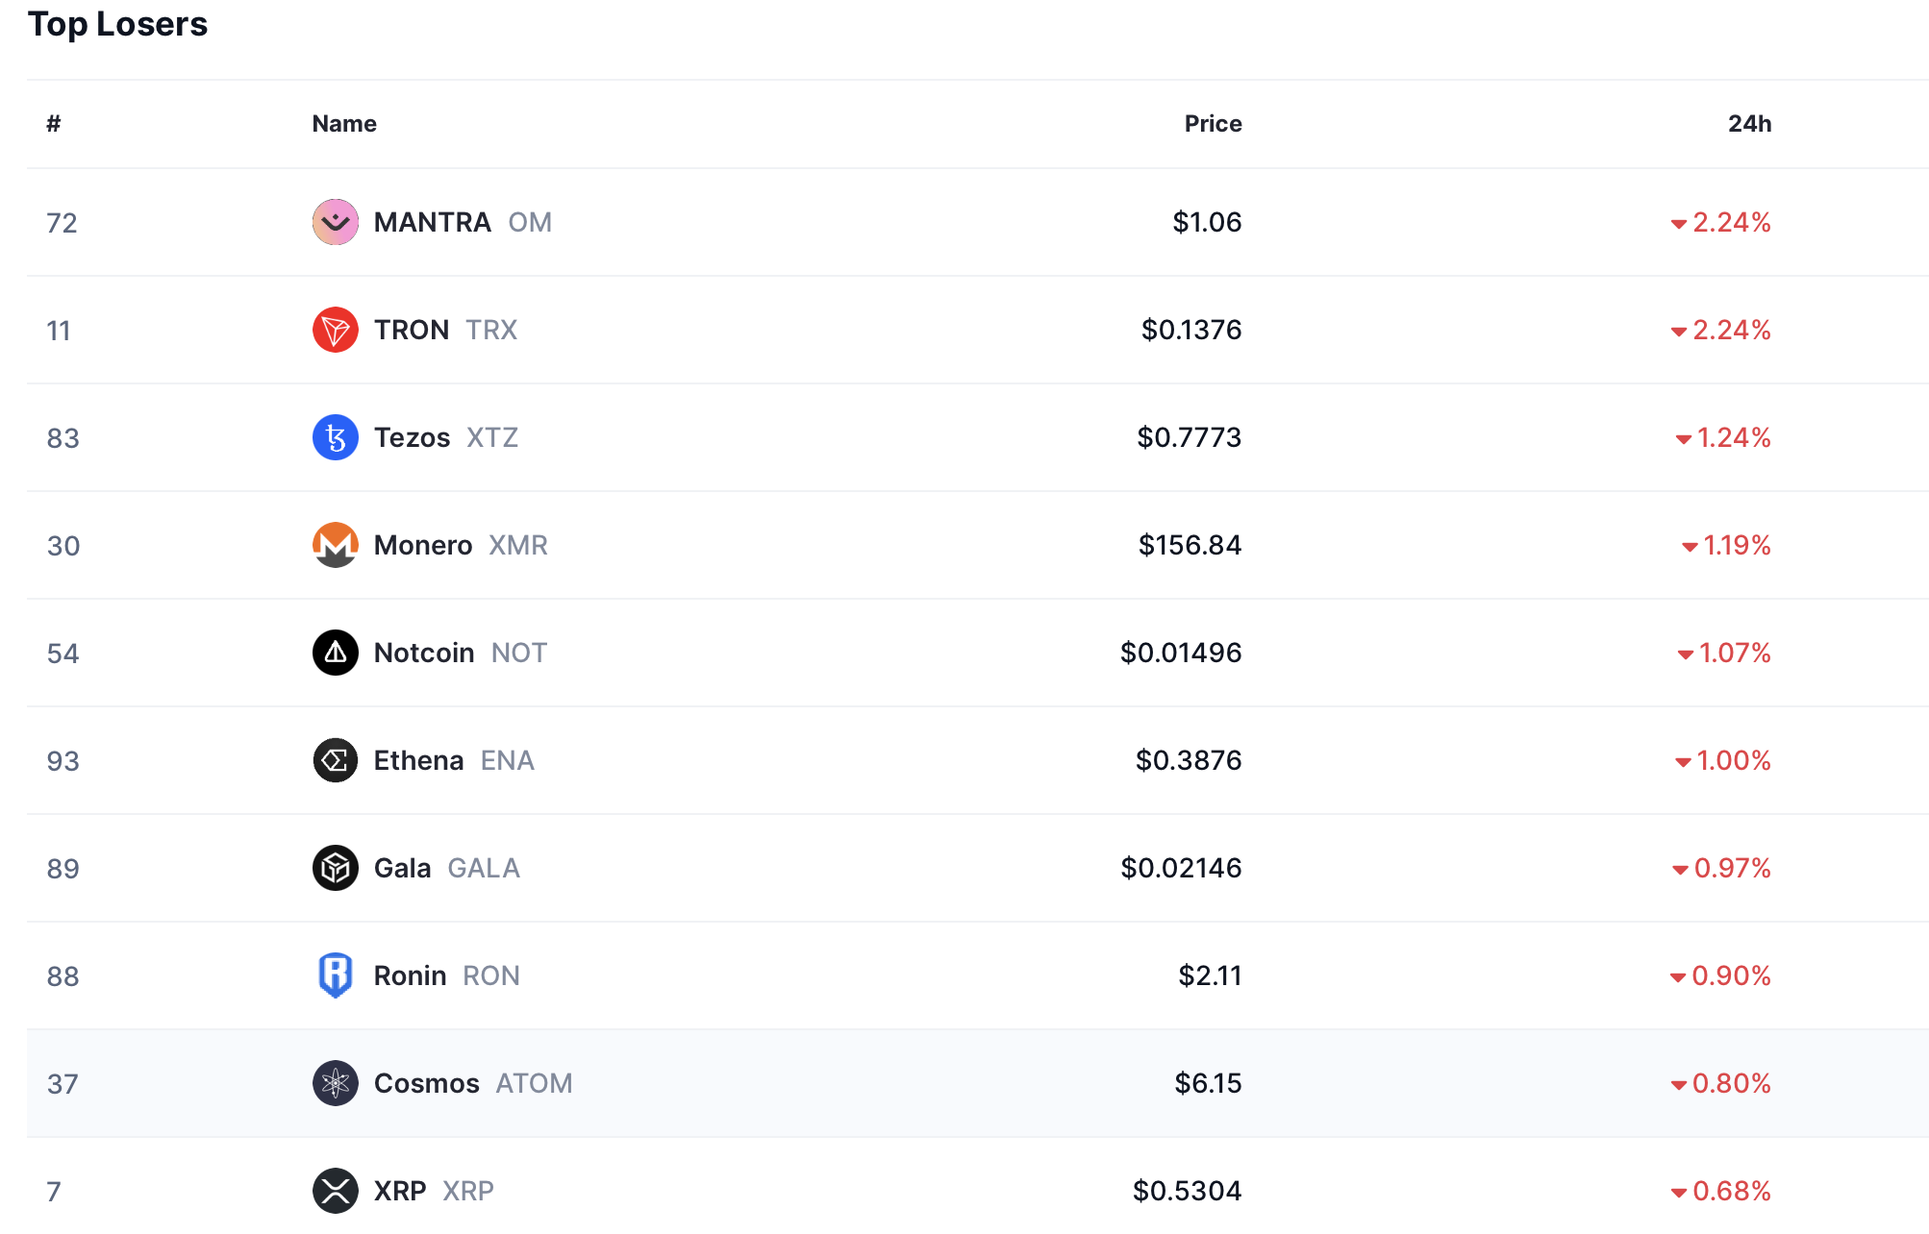Screen dimensions: 1929x1234
Task: Click the Gala row rank number 89
Action: coord(63,868)
